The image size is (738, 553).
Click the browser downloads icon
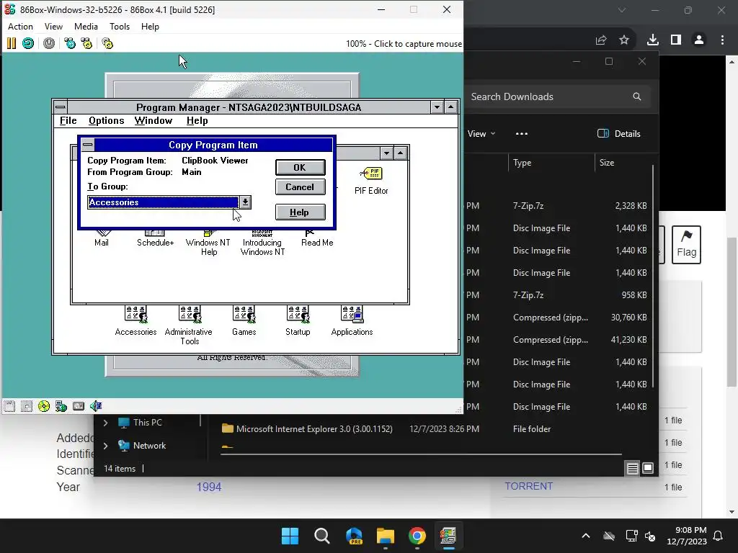653,40
